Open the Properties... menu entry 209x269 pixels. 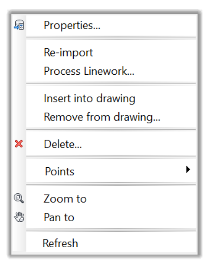coord(72,25)
